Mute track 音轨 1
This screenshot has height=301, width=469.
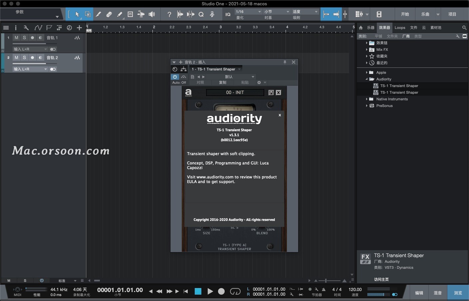click(x=16, y=38)
